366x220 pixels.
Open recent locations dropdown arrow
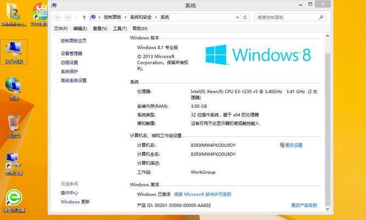pyautogui.click(x=76, y=18)
